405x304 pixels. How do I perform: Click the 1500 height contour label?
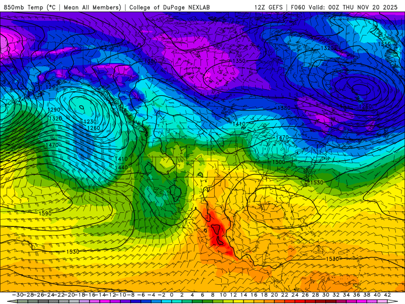pos(279,162)
